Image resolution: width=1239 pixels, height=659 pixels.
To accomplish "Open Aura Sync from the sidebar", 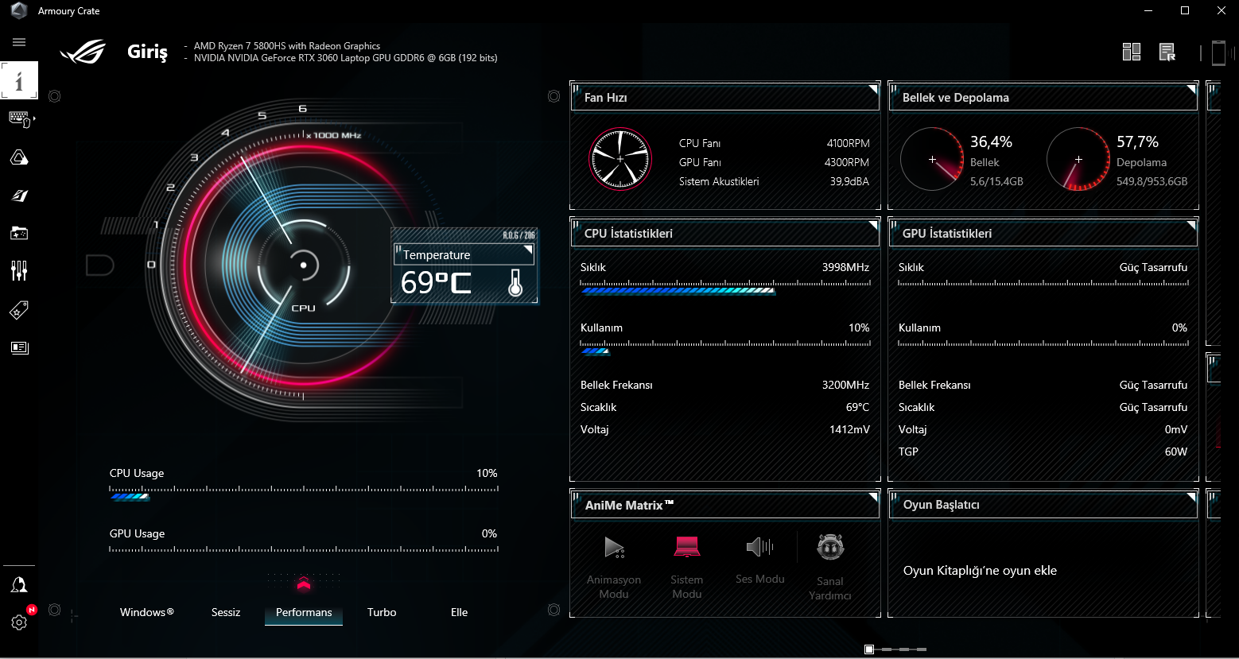I will tap(19, 157).
